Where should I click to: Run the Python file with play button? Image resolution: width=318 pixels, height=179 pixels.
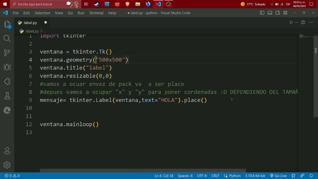click(291, 22)
